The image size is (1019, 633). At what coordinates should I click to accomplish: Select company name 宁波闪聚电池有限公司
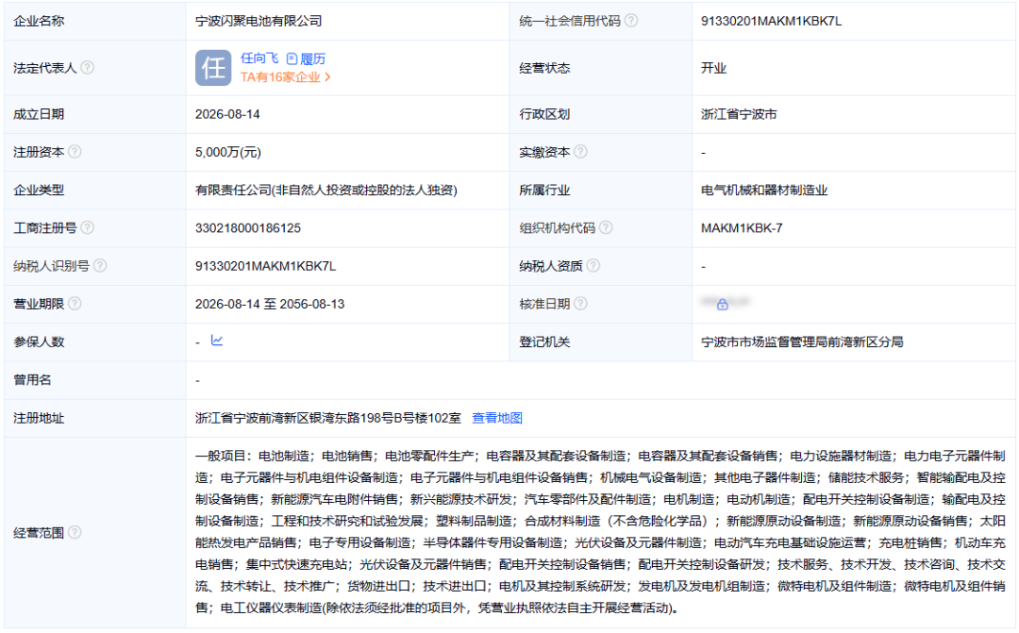pyautogui.click(x=259, y=21)
